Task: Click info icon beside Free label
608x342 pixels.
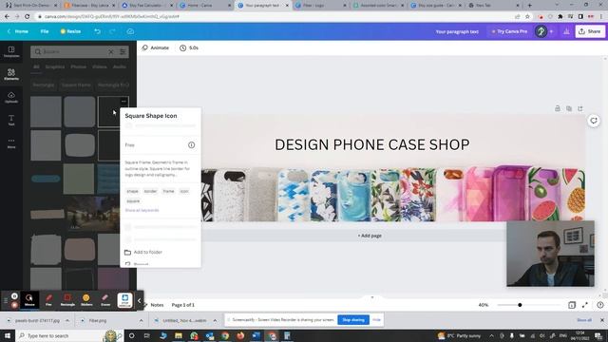Action: coord(191,145)
